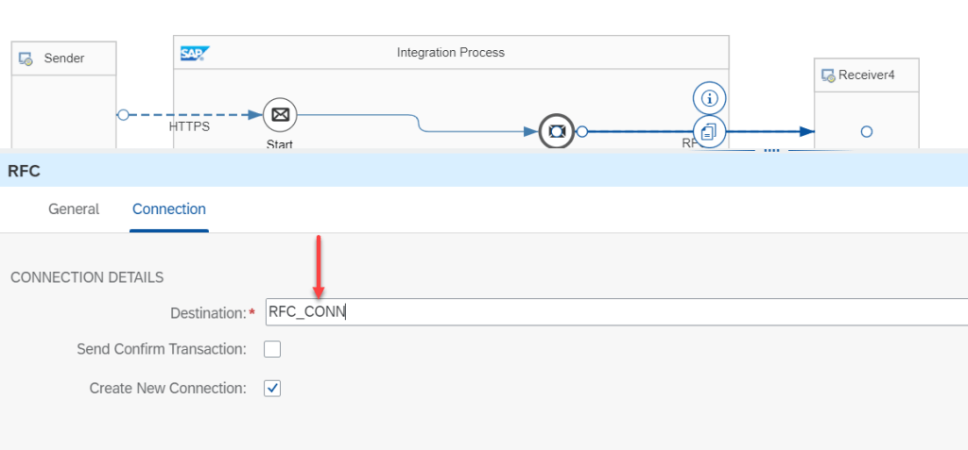This screenshot has width=968, height=450.
Task: Switch to the General tab
Action: (x=74, y=209)
